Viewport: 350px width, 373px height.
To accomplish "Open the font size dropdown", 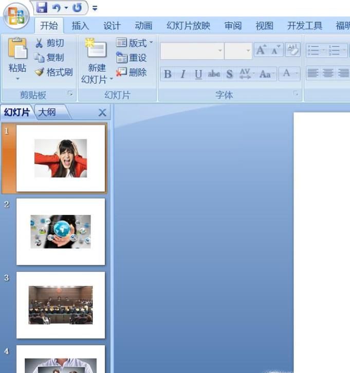I will pyautogui.click(x=248, y=50).
